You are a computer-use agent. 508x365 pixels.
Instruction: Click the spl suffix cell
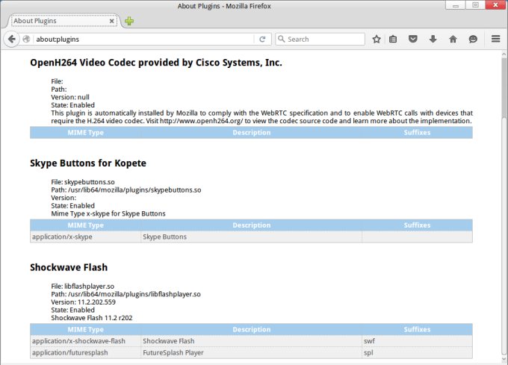pos(418,353)
